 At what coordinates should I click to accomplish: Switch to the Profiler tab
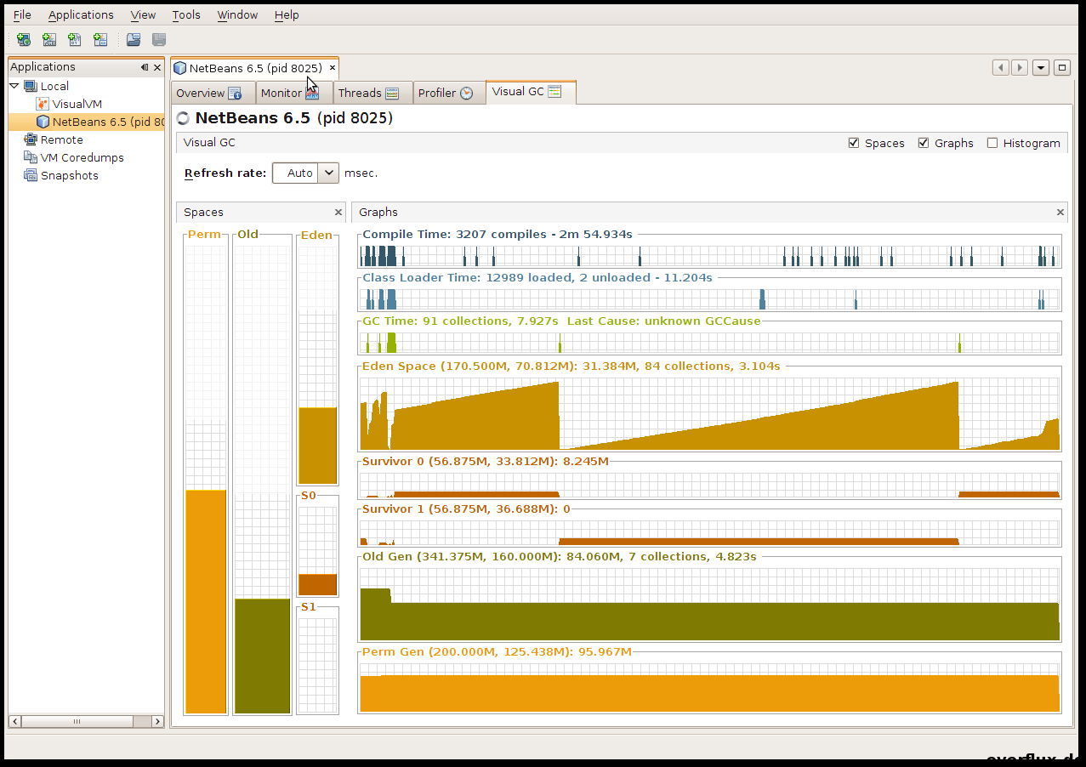445,93
